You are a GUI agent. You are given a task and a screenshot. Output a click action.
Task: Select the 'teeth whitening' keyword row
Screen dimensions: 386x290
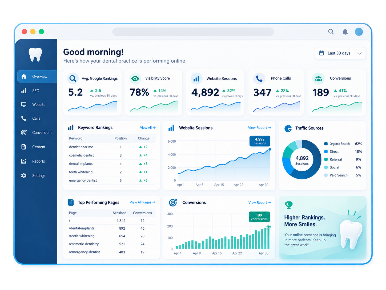pos(111,172)
